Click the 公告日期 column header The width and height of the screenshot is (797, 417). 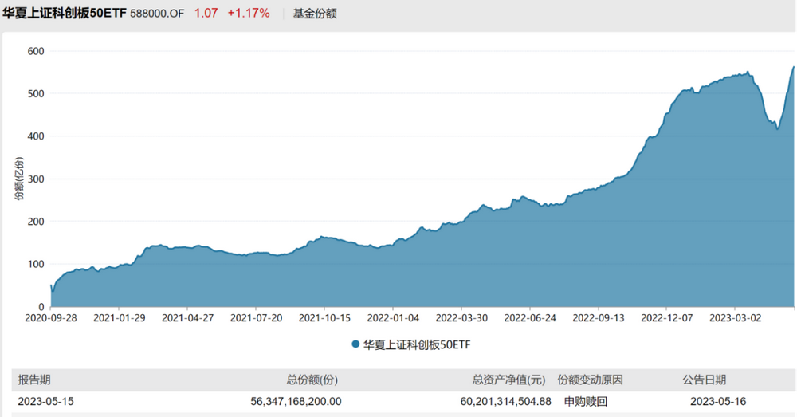pos(704,380)
